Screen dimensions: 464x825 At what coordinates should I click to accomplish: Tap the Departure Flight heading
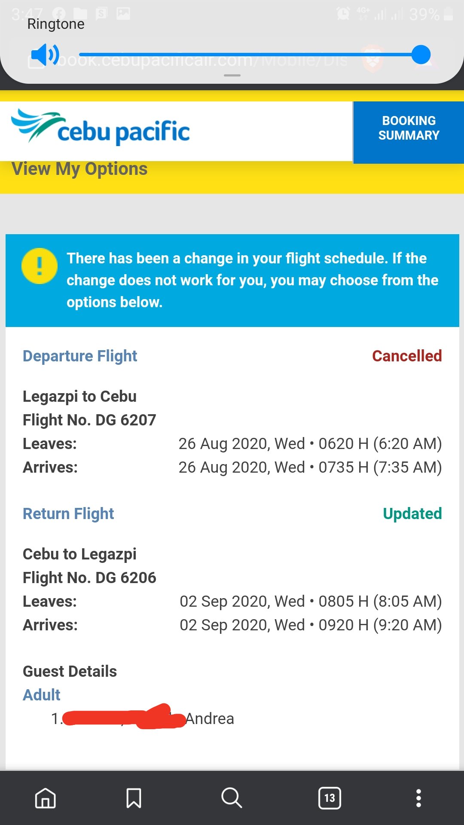pyautogui.click(x=80, y=356)
